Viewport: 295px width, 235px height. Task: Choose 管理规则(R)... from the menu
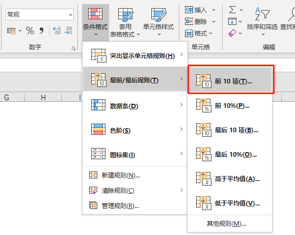point(135,205)
